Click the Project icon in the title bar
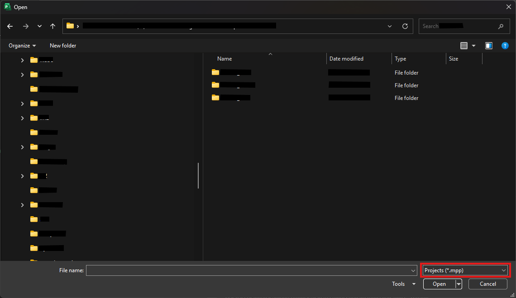Screen dimensions: 516x298 pos(6,7)
